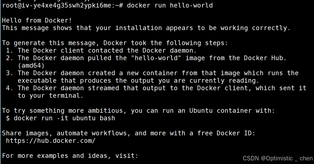314x164 pixels.
Task: Click step 2 line about pulling hello-world image
Action: pos(146,58)
